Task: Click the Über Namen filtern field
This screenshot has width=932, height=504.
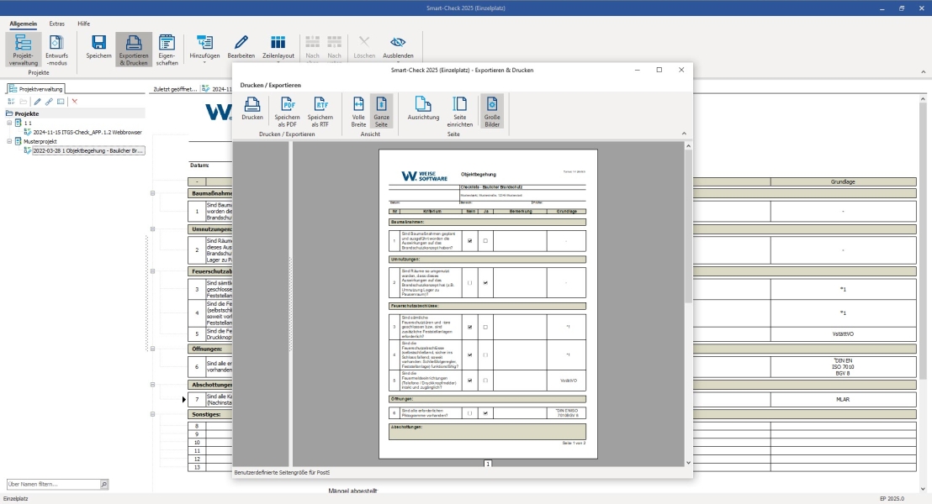Action: (x=54, y=485)
